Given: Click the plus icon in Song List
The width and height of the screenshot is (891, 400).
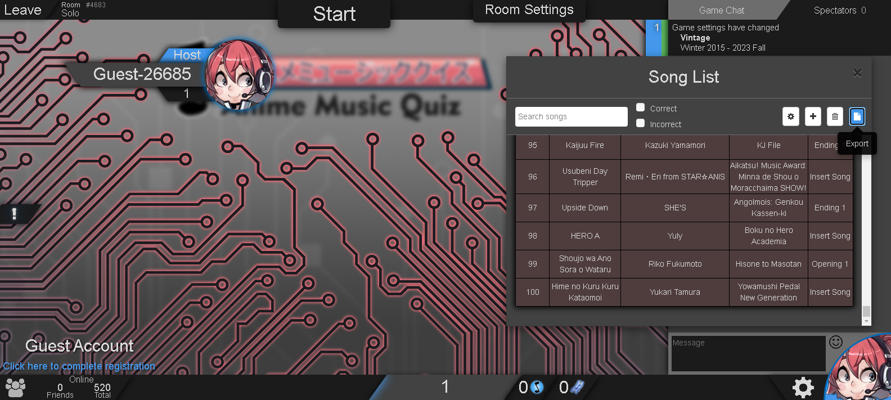Looking at the screenshot, I should click(813, 116).
